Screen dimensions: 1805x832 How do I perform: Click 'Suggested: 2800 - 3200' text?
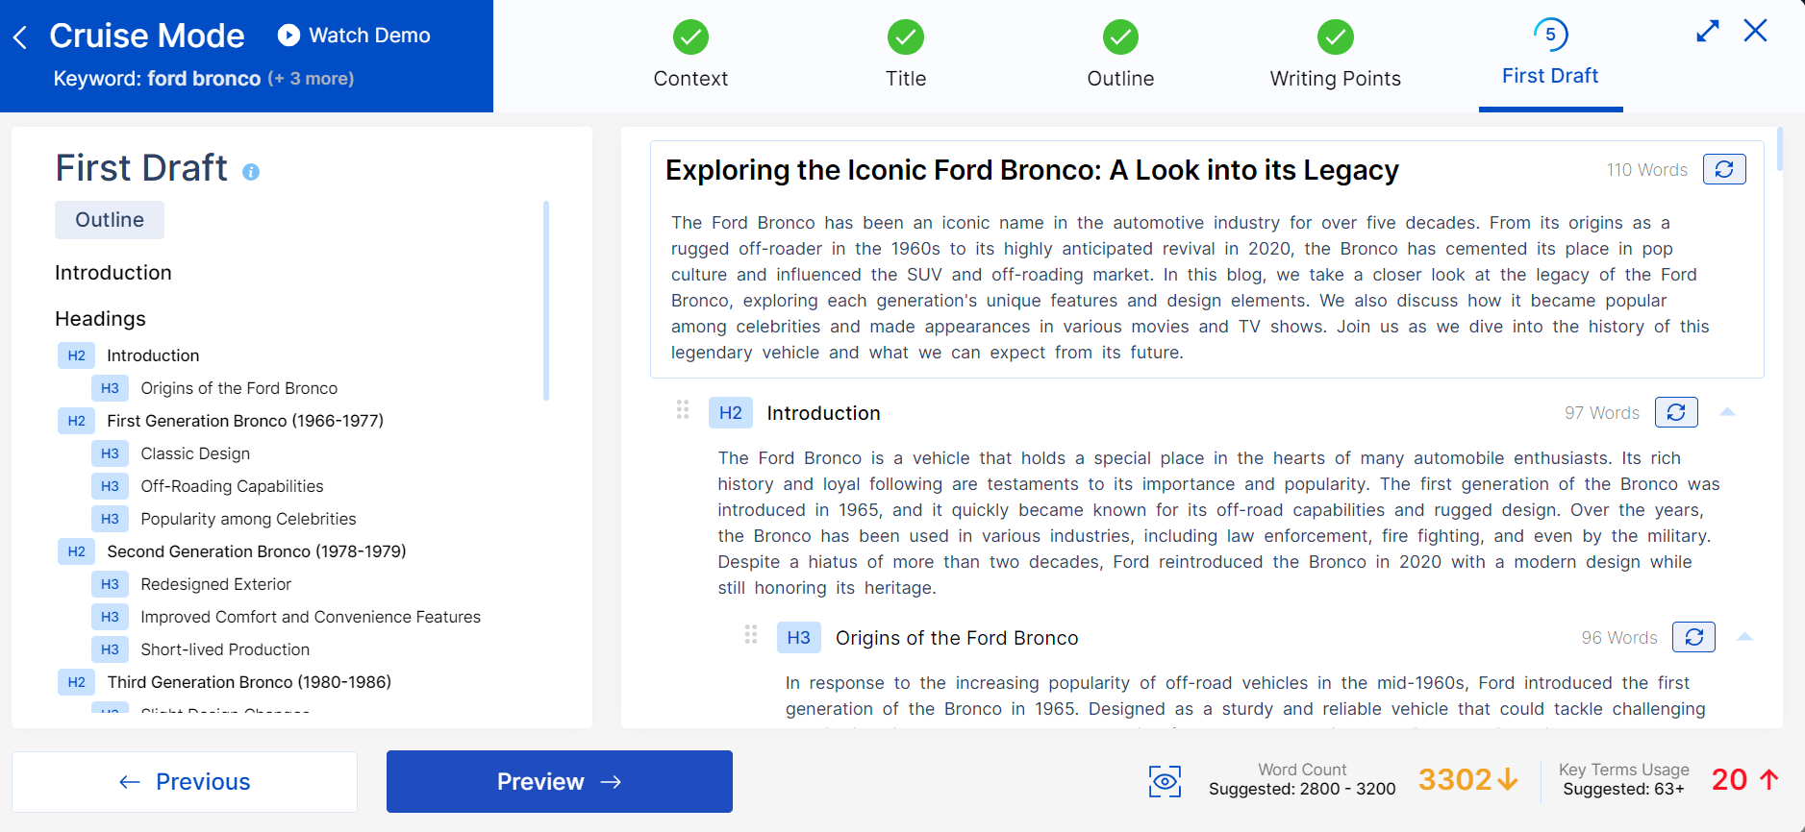[1302, 789]
